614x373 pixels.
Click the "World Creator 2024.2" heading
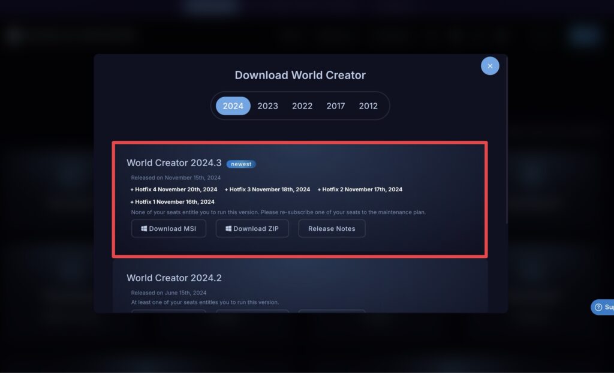coord(174,278)
